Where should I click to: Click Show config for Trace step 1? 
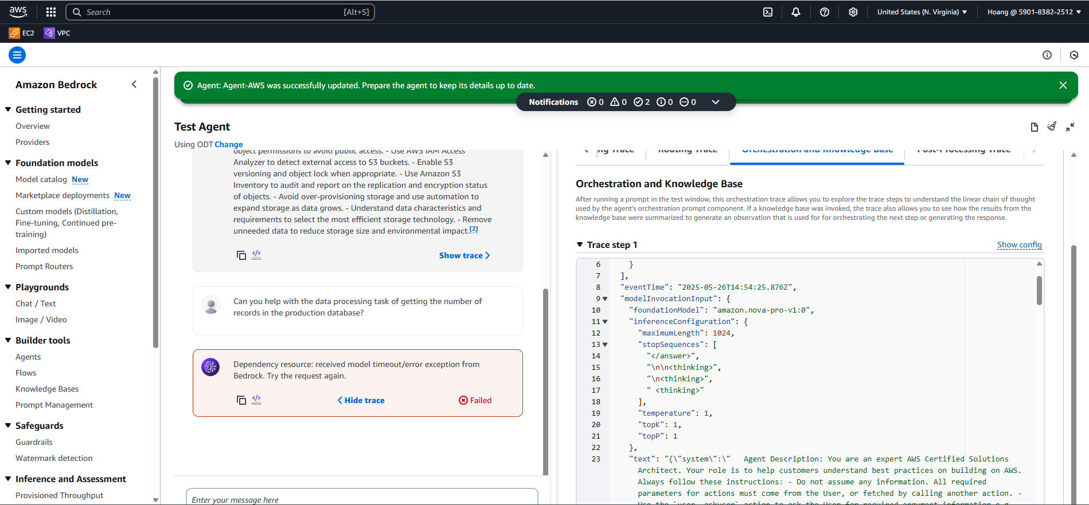click(x=1019, y=244)
